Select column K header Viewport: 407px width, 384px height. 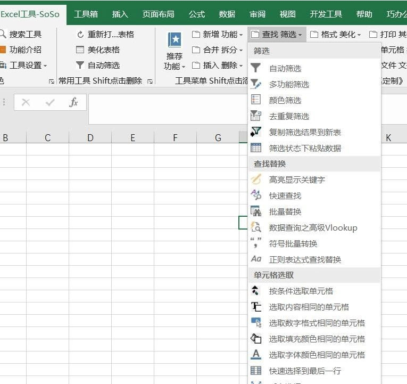coord(388,138)
